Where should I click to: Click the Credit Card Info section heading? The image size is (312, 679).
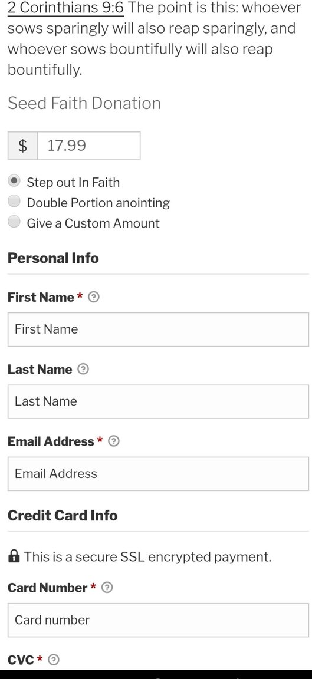click(63, 515)
